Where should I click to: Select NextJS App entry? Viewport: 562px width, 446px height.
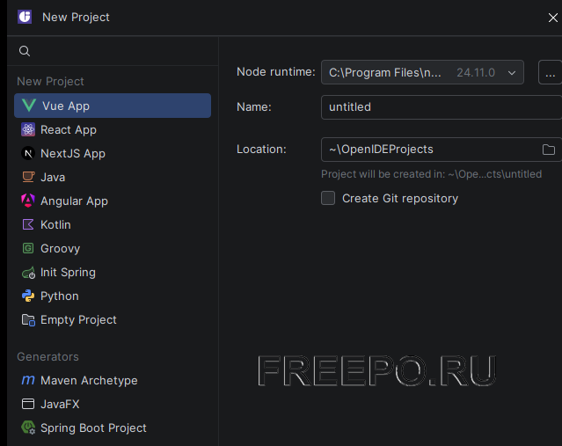pyautogui.click(x=73, y=153)
